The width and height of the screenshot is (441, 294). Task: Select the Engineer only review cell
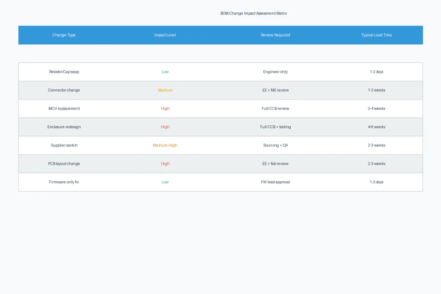[x=275, y=72]
